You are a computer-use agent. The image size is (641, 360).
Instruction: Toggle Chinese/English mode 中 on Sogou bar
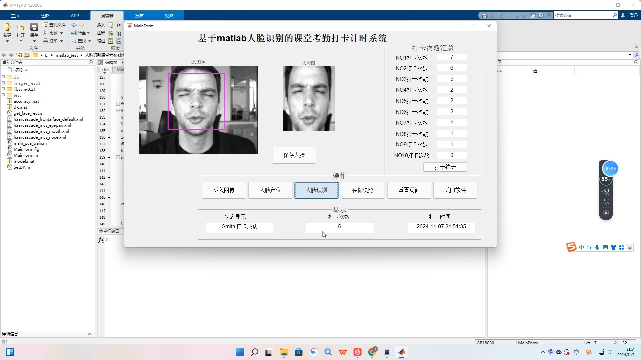point(581,247)
